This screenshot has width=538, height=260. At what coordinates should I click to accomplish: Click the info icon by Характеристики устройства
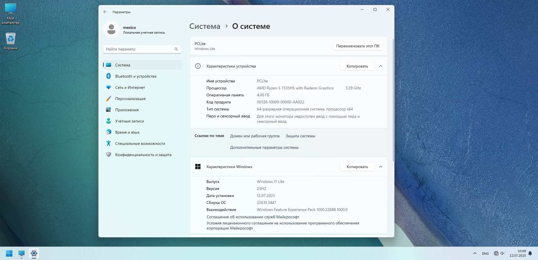pos(198,66)
